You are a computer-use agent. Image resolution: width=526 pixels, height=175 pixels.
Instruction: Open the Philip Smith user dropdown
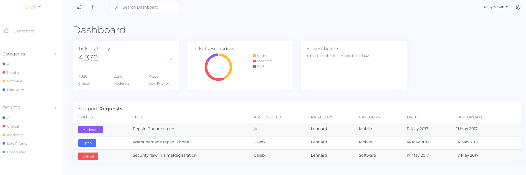pos(495,7)
